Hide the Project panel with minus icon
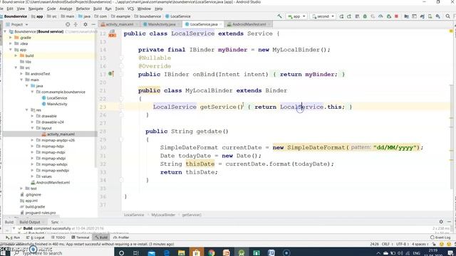456x256 pixels. [x=93, y=25]
